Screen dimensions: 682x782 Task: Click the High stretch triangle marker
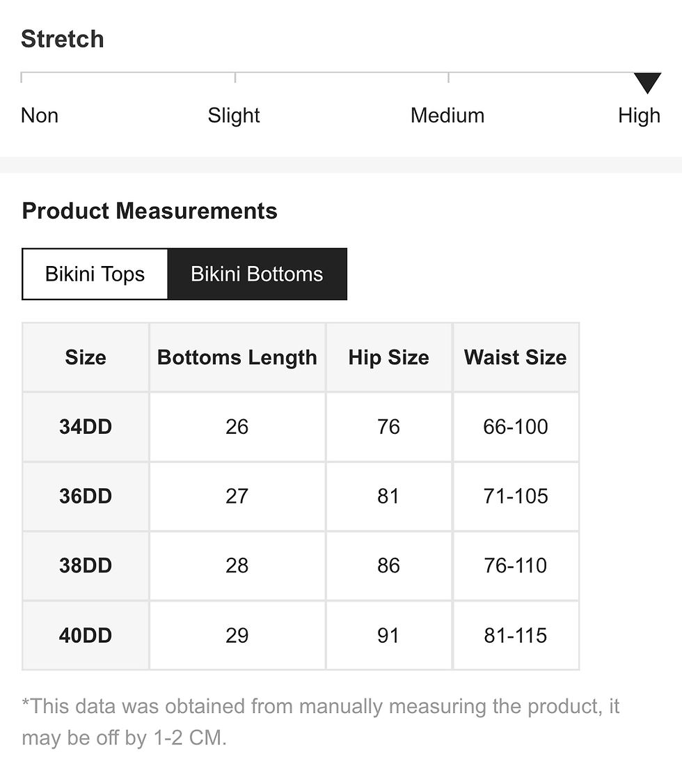click(647, 83)
